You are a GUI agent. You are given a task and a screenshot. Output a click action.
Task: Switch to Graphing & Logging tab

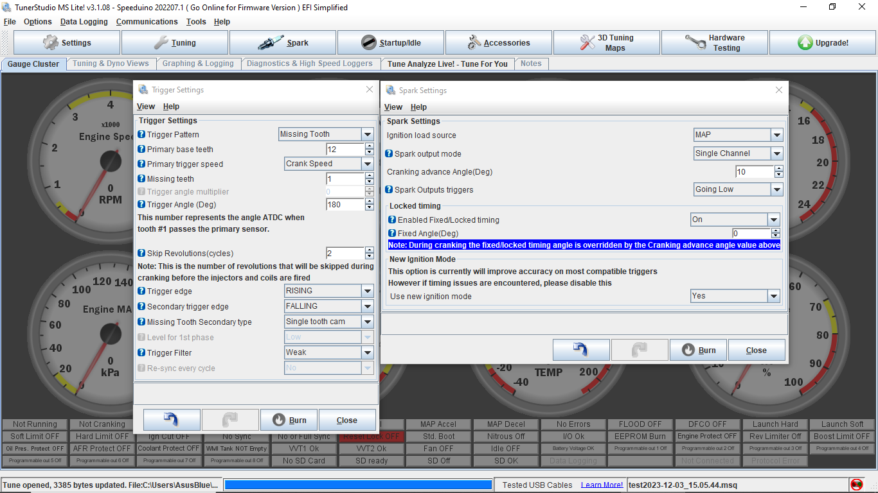coord(198,64)
